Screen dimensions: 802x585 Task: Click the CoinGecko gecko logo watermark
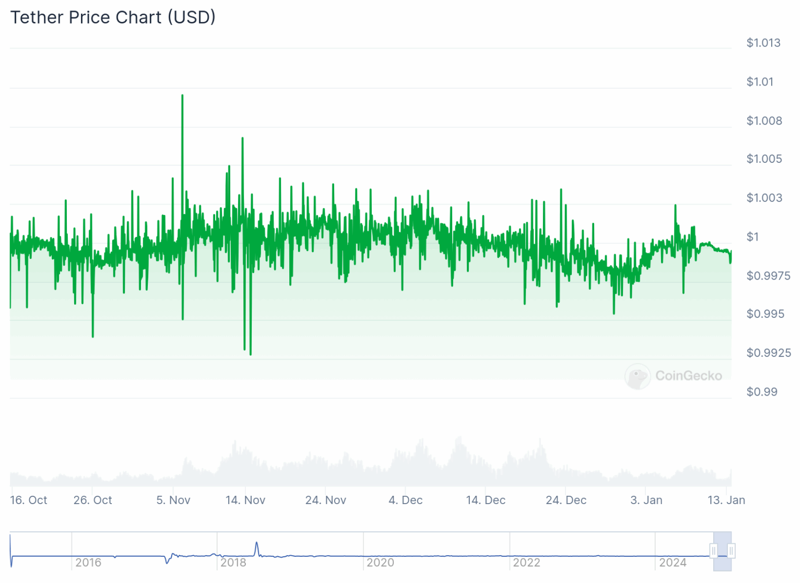(638, 376)
